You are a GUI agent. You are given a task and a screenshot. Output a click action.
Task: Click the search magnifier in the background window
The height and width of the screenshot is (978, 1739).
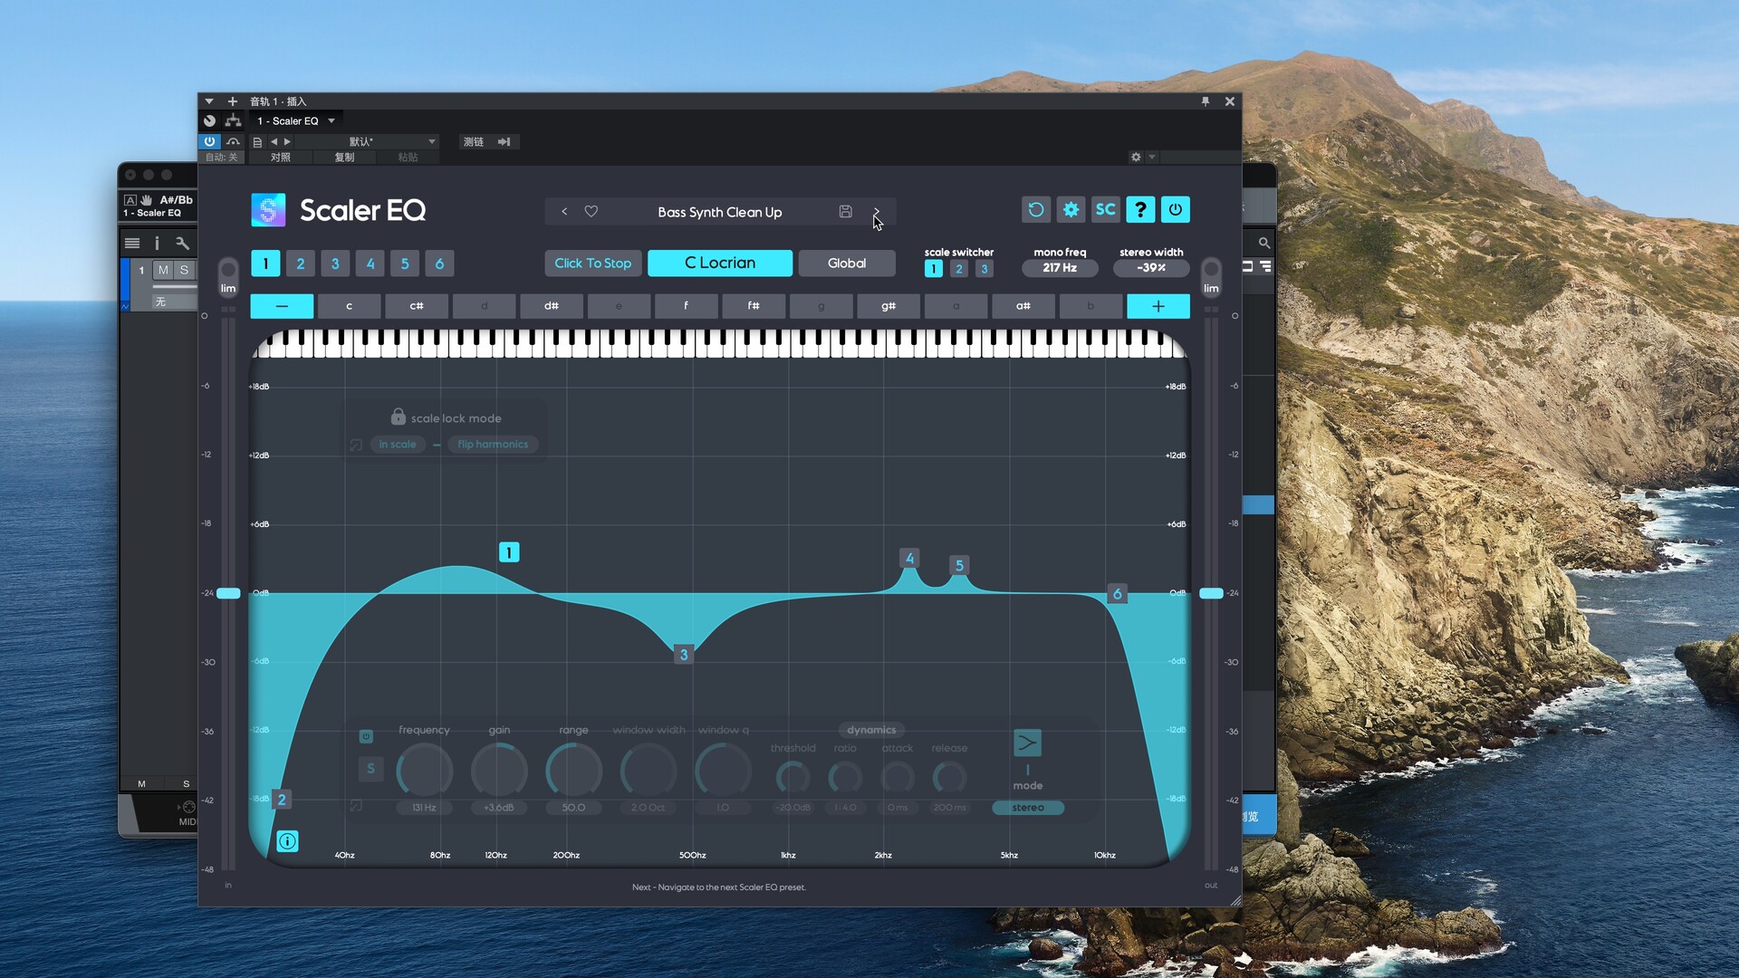click(1264, 243)
